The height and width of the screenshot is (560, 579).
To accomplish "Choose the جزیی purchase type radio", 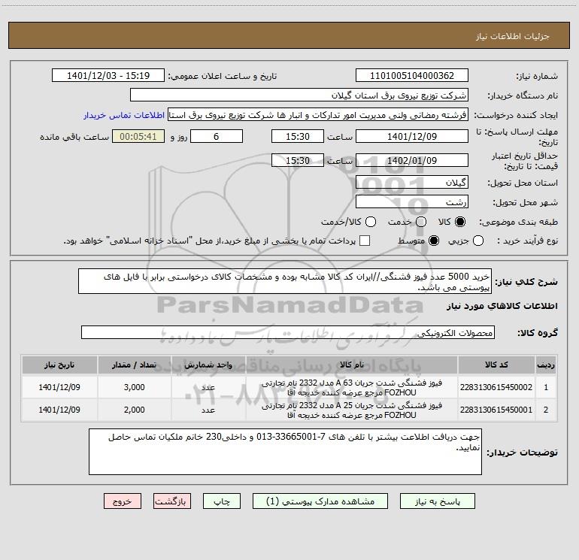I will [478, 241].
